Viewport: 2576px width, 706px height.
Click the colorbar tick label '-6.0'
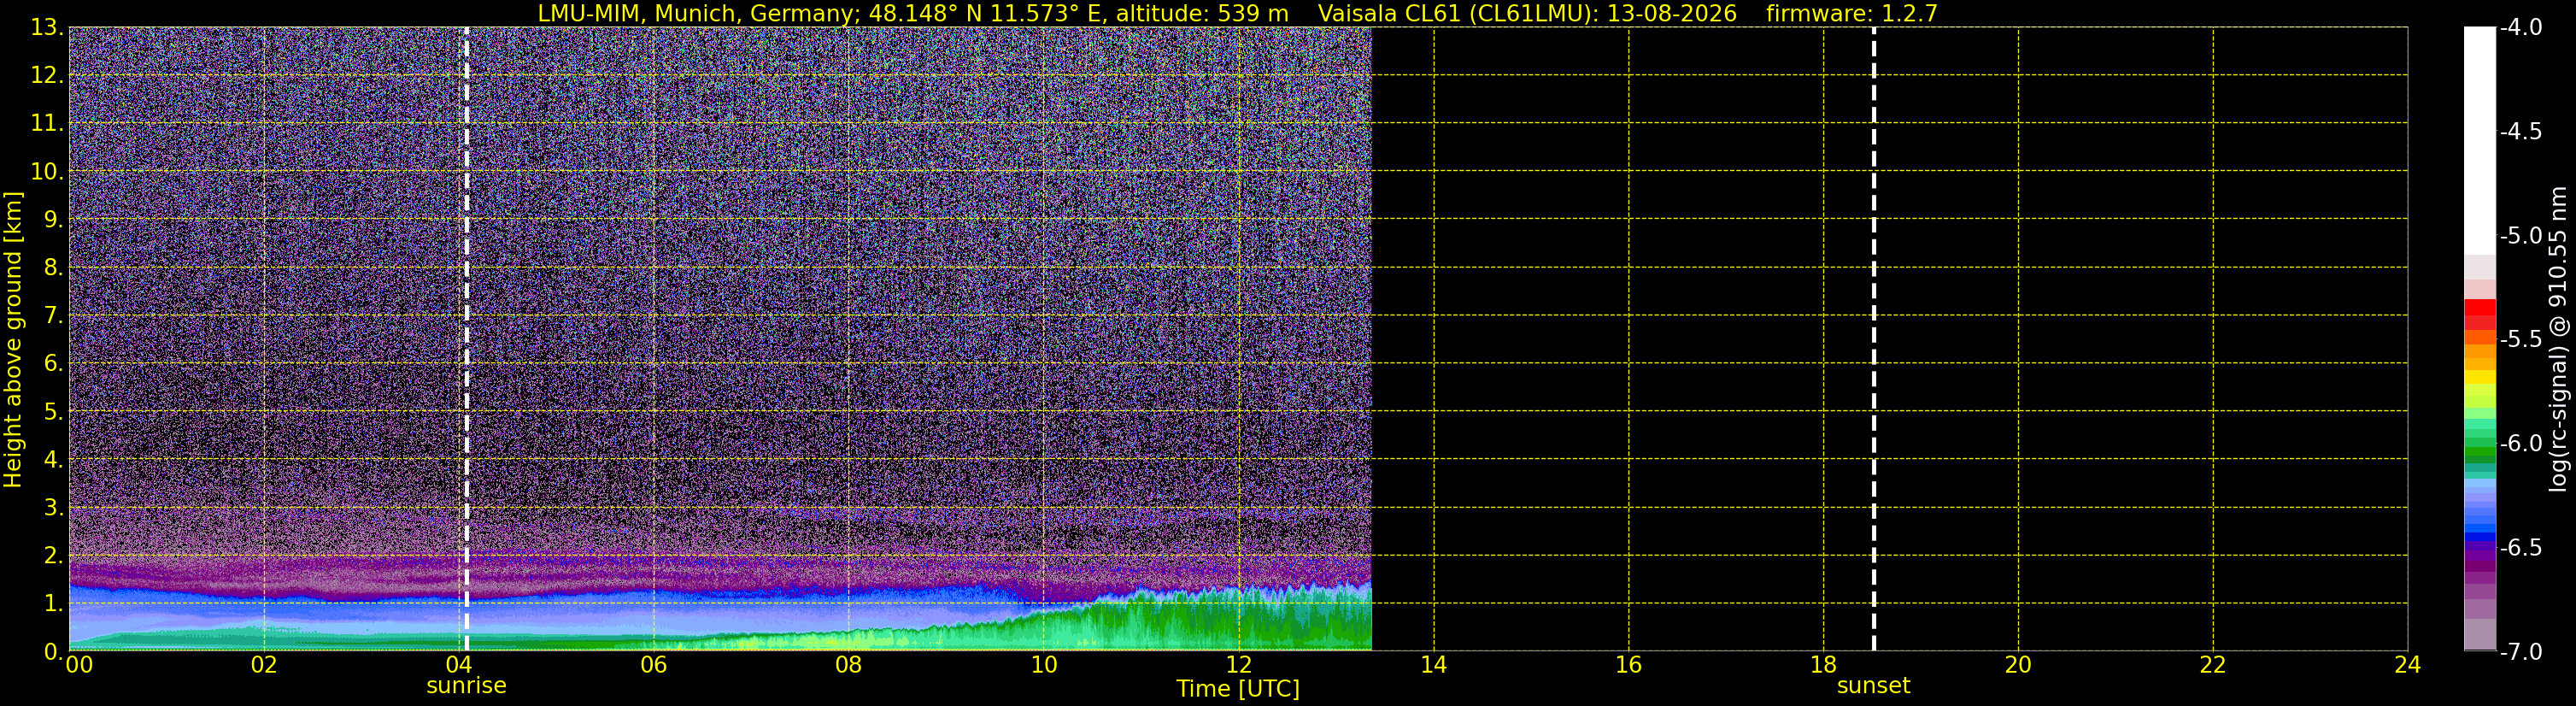[x=2520, y=444]
